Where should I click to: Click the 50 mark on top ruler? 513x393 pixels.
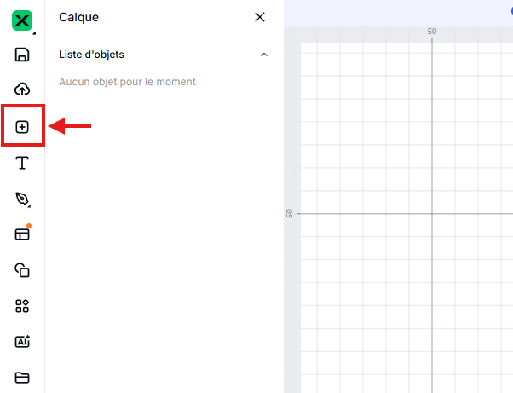(432, 32)
